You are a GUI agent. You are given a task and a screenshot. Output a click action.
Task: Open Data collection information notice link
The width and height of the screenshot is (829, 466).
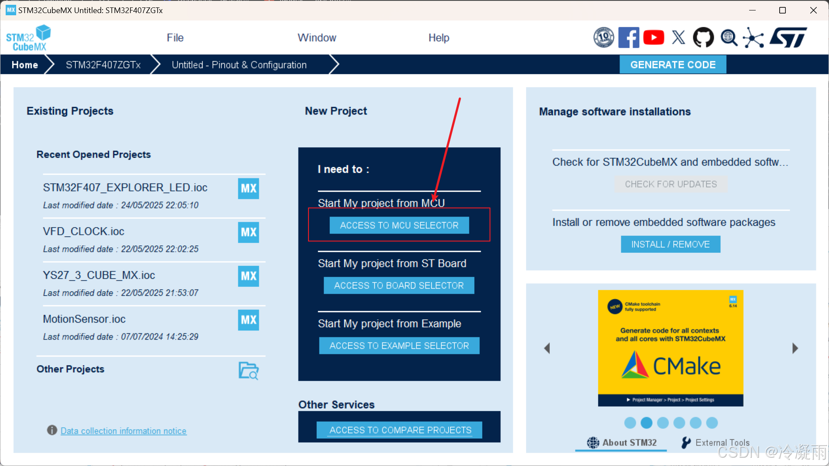[x=123, y=431]
